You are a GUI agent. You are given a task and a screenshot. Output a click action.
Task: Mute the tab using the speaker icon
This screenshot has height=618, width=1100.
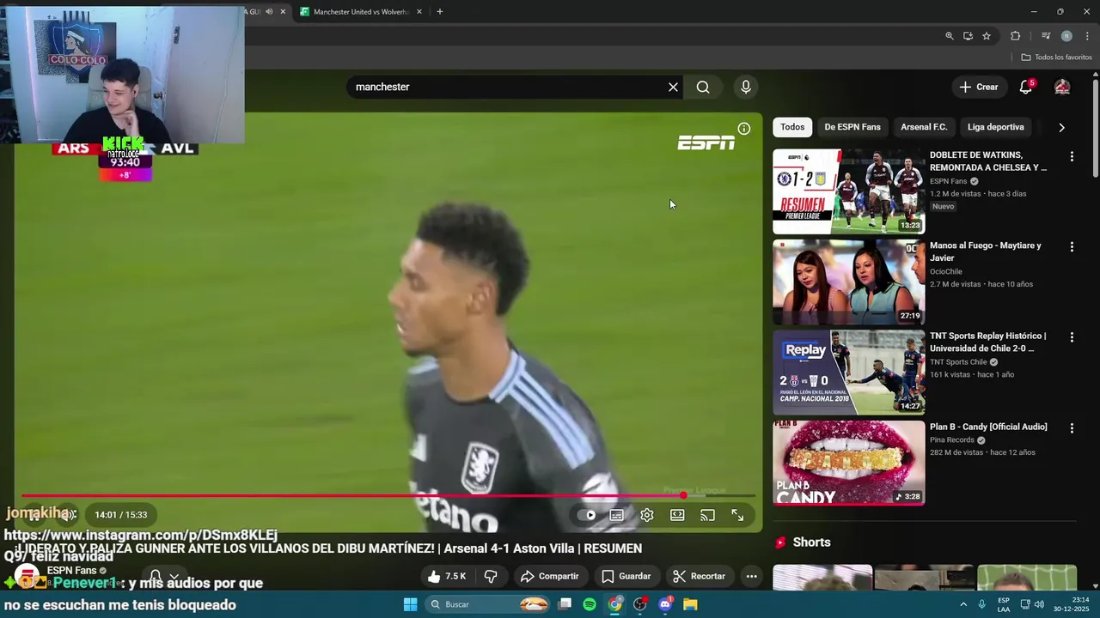pyautogui.click(x=269, y=12)
